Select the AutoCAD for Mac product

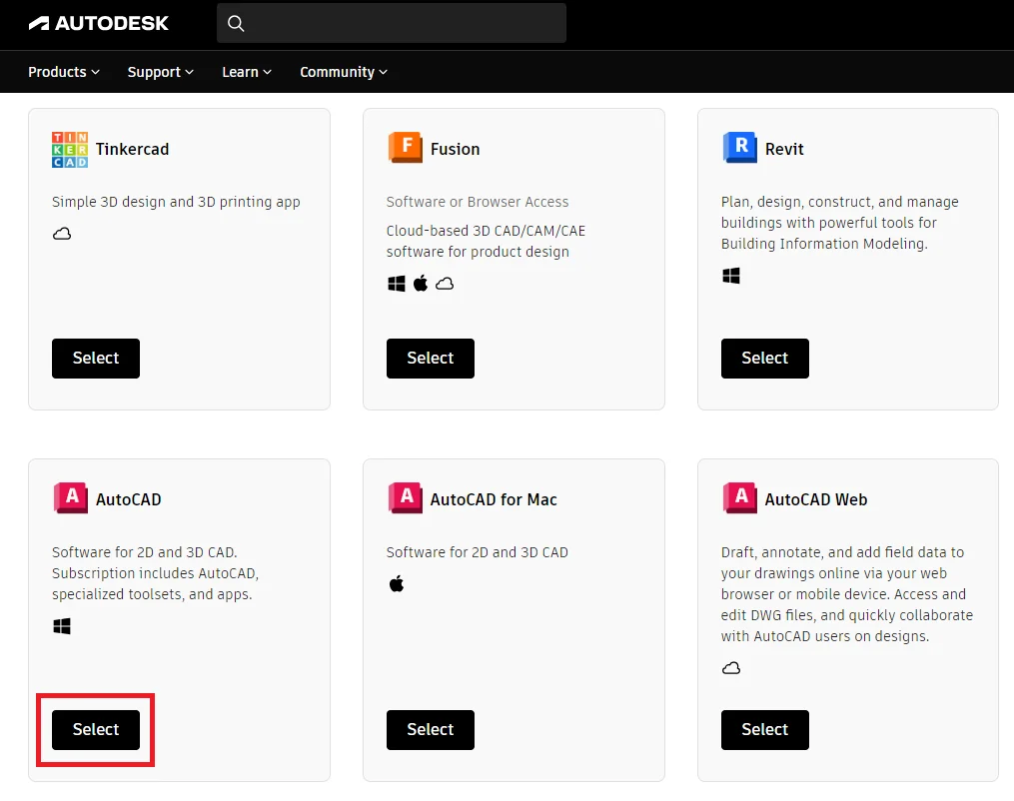pyautogui.click(x=430, y=730)
